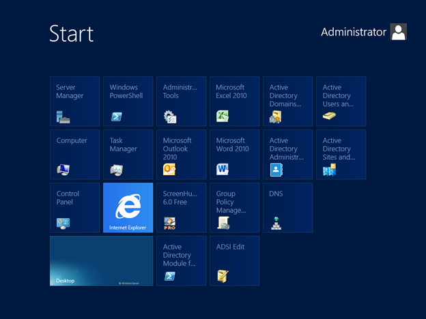Launch Internet Explorer tile
Viewport: 426px width, 319px height.
point(128,208)
